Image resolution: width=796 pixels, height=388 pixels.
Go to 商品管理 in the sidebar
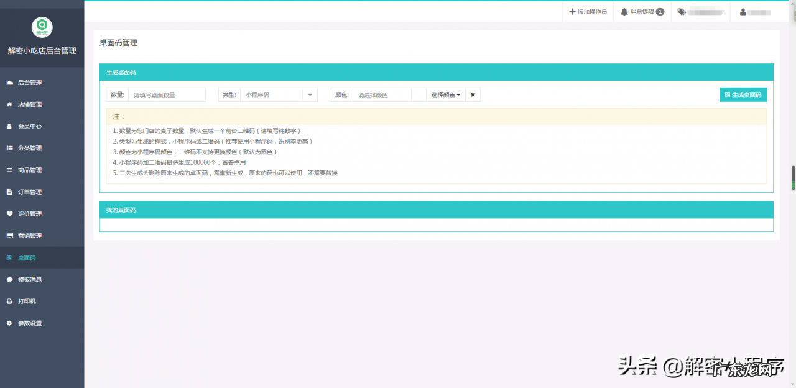30,170
